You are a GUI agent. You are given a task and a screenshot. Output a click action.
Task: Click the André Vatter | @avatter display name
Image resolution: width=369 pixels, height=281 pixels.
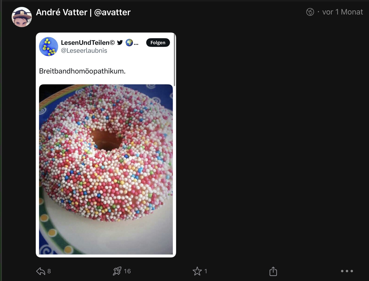click(83, 12)
